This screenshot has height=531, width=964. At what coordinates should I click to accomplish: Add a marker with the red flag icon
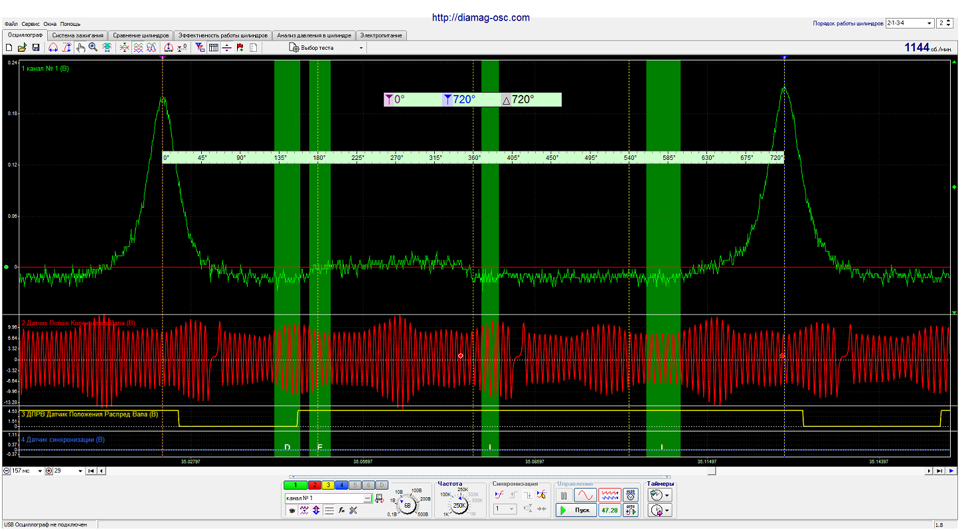coord(241,47)
